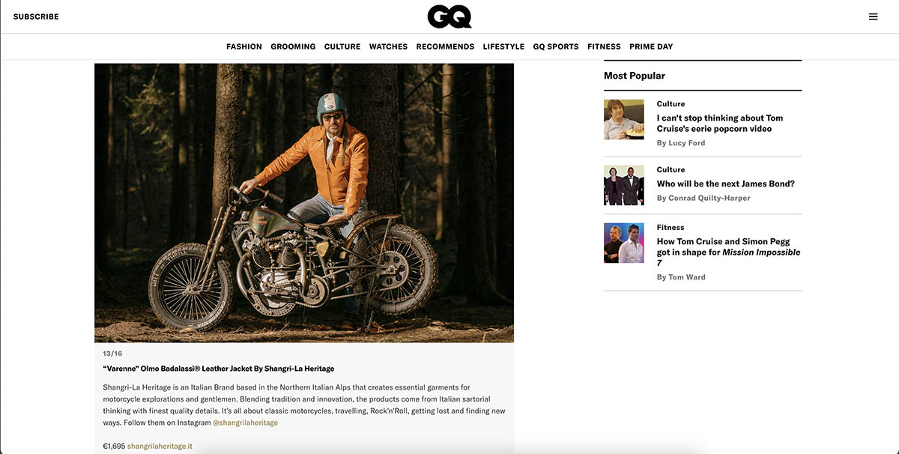
Task: Open the FASHION section
Action: pos(244,46)
